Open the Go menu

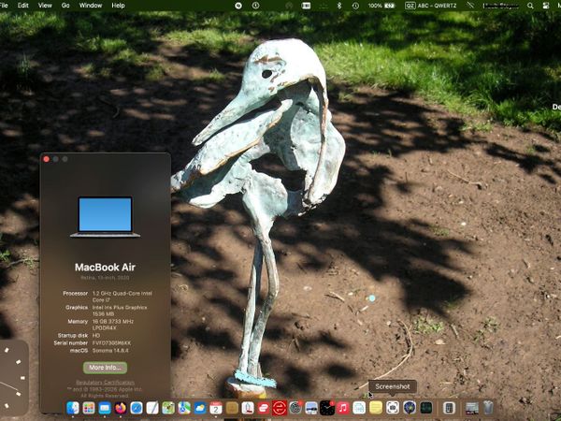65,6
